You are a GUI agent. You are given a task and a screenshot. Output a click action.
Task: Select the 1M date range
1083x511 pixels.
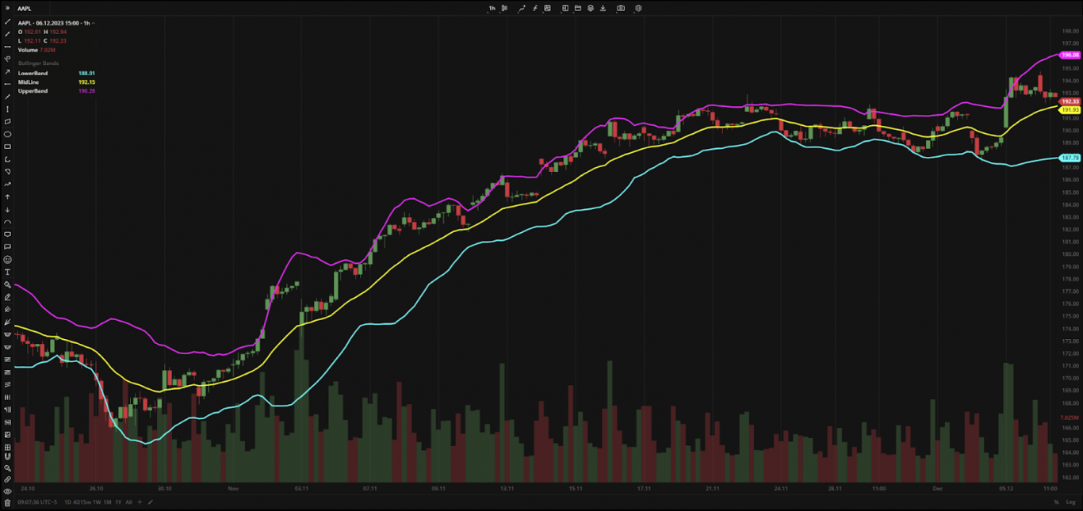(x=107, y=502)
